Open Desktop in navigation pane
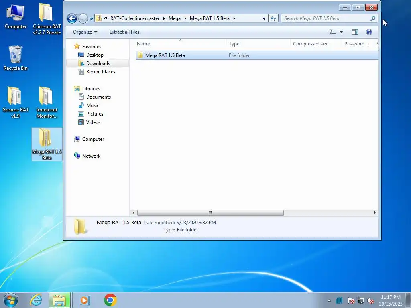This screenshot has width=411, height=308. click(95, 55)
